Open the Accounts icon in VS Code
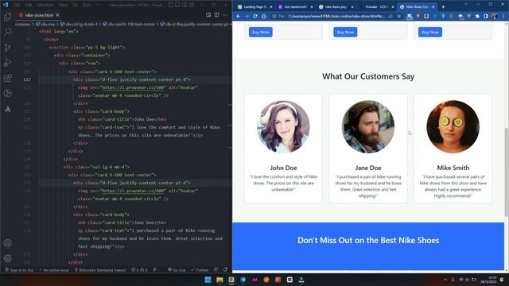 click(7, 243)
